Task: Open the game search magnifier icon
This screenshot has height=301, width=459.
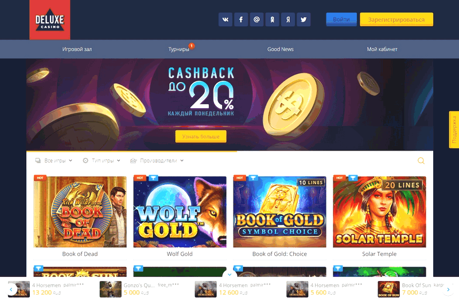Action: tap(421, 161)
